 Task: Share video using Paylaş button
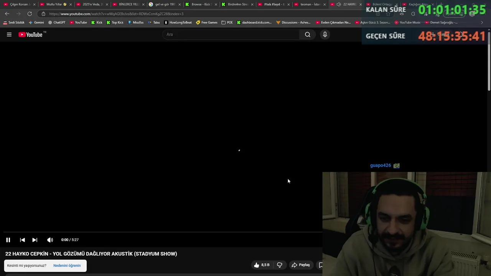pos(301,265)
